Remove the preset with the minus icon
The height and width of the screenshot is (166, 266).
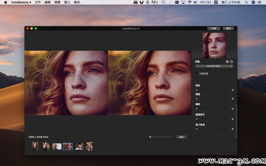[232, 62]
